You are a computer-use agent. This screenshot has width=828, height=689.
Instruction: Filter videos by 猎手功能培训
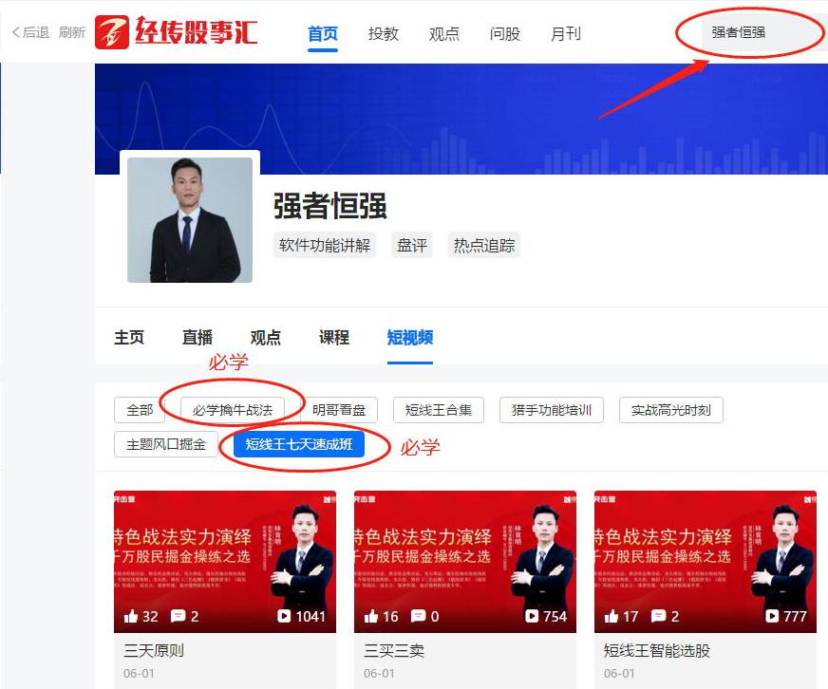pyautogui.click(x=552, y=410)
